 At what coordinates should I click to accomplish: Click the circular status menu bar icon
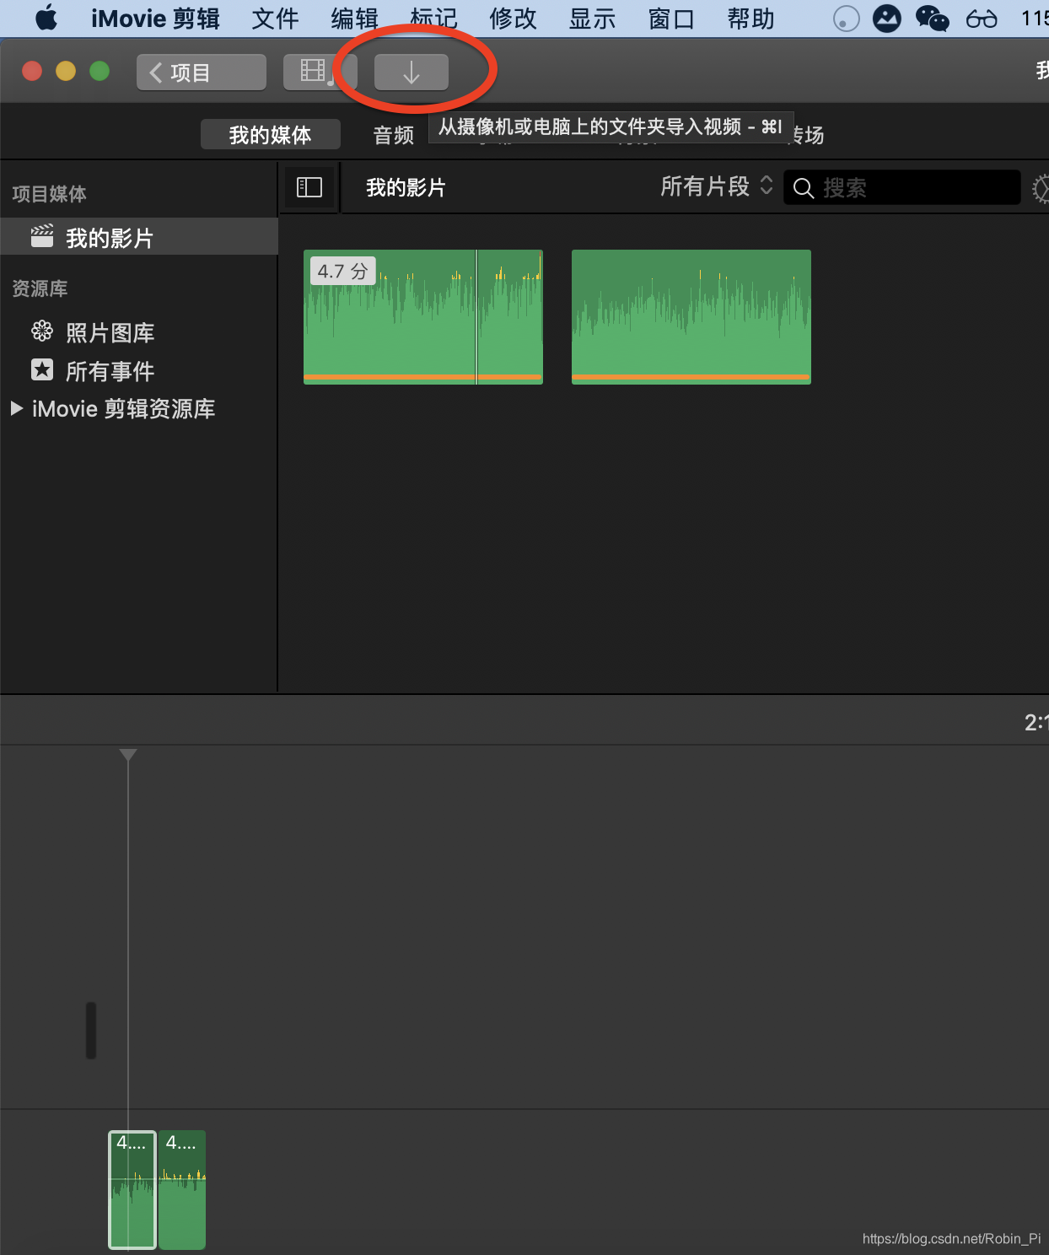(846, 19)
